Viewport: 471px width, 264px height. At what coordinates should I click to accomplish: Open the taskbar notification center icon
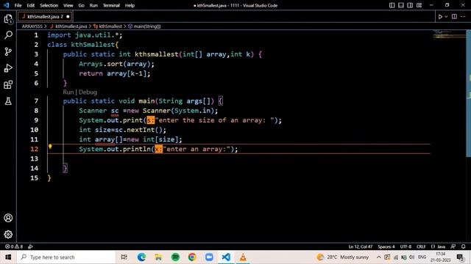pos(460,257)
